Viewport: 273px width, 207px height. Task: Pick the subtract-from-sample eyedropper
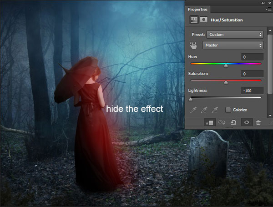tap(214, 110)
